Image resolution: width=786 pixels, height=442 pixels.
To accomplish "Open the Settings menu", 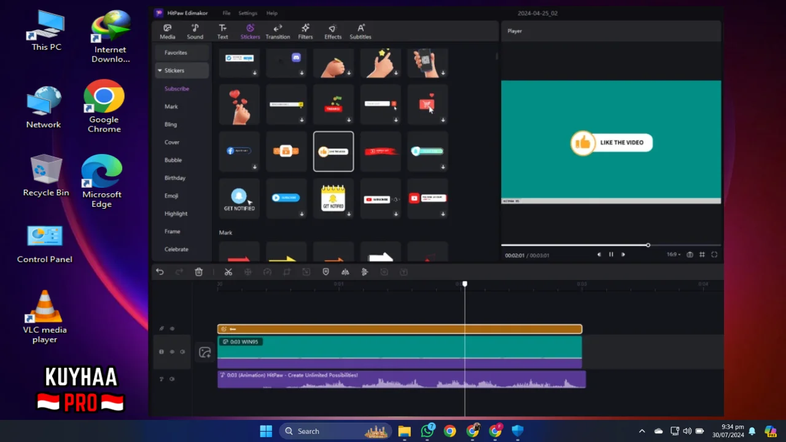I will coord(247,13).
